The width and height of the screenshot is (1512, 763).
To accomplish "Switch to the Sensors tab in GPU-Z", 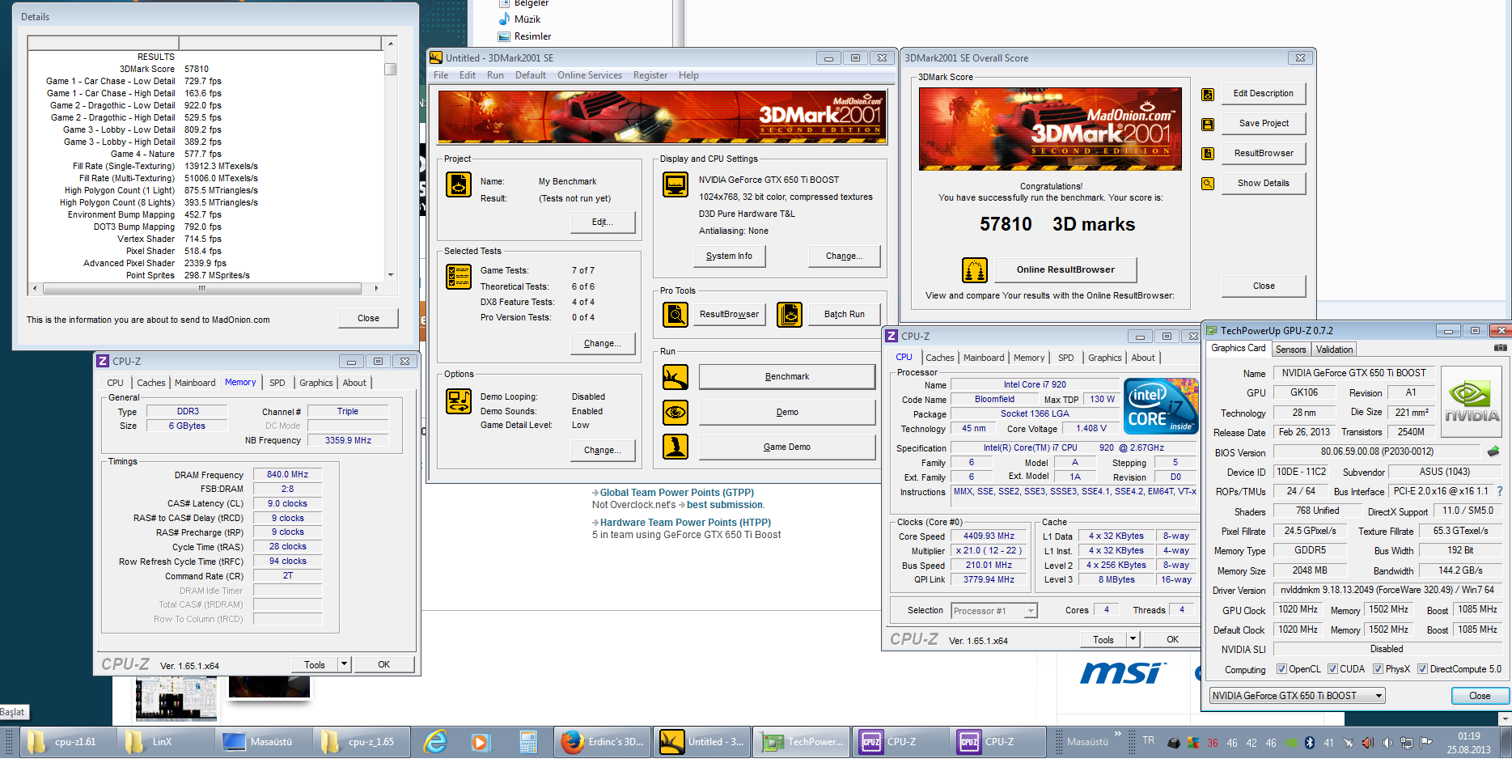I will (x=1291, y=350).
